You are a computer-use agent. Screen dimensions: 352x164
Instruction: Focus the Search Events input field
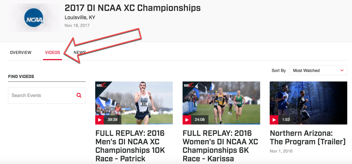point(42,95)
